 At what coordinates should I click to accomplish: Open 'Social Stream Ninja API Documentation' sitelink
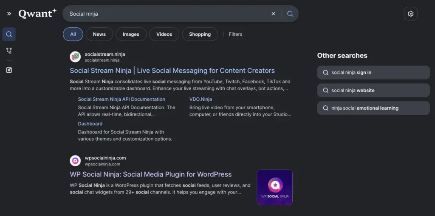pos(121,99)
